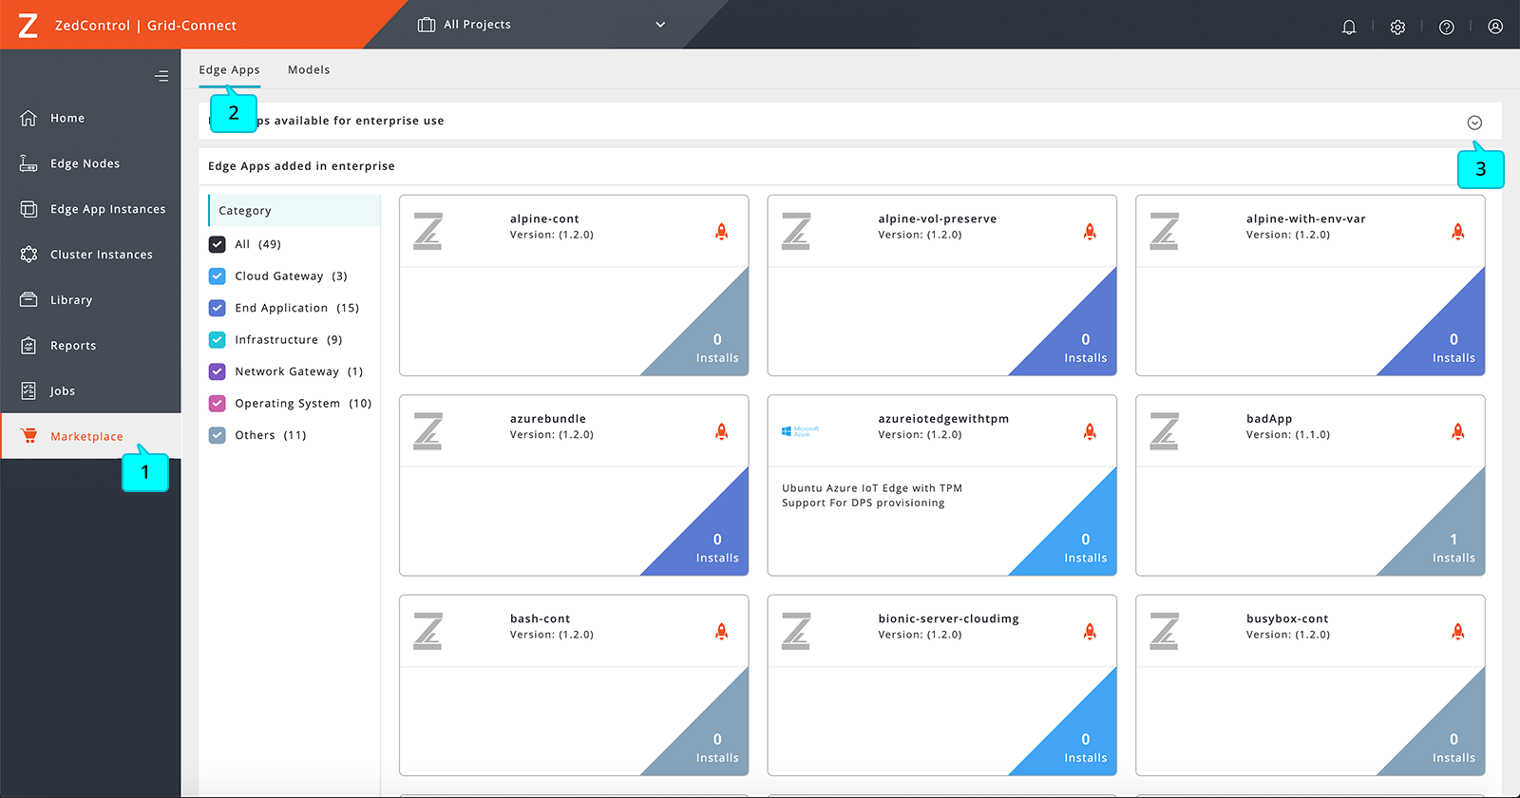Open the busybox-cont app title
Viewport: 1520px width, 798px height.
tap(1287, 619)
